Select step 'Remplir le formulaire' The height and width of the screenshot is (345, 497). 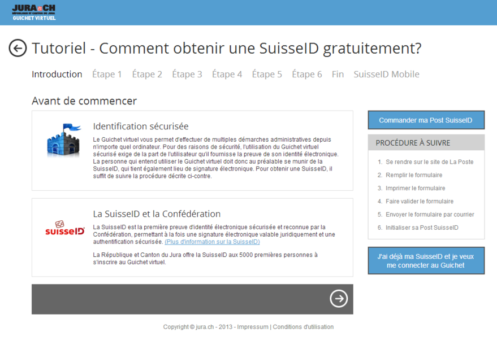(x=414, y=175)
